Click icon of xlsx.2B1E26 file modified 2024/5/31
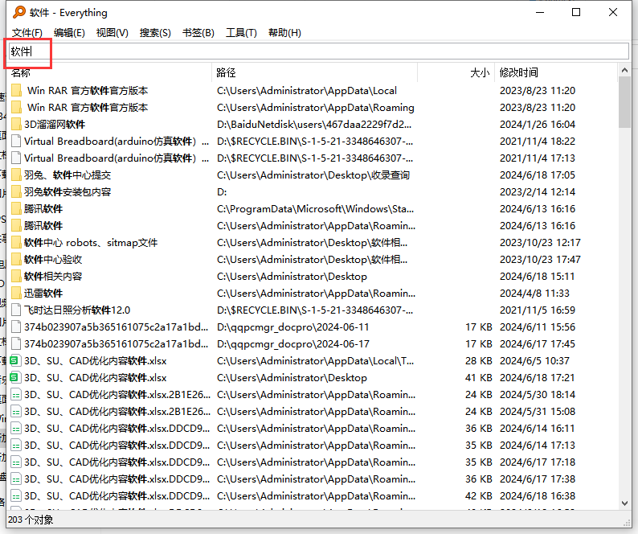Screen dimensions: 638x534 coord(16,412)
